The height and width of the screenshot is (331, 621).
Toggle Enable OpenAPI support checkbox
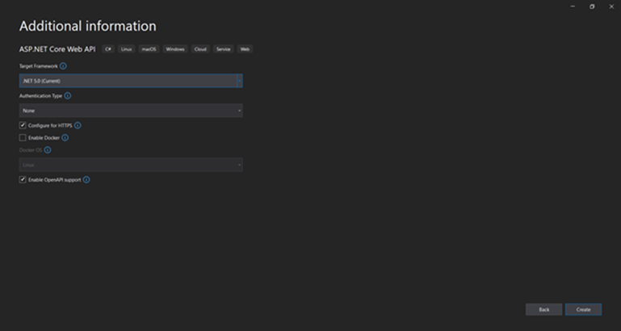[23, 180]
